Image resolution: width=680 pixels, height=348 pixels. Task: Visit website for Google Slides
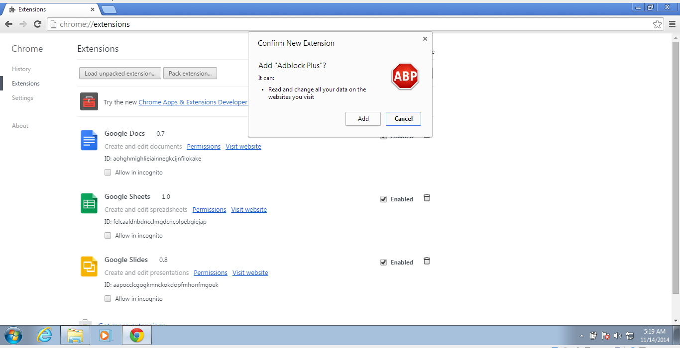(250, 273)
